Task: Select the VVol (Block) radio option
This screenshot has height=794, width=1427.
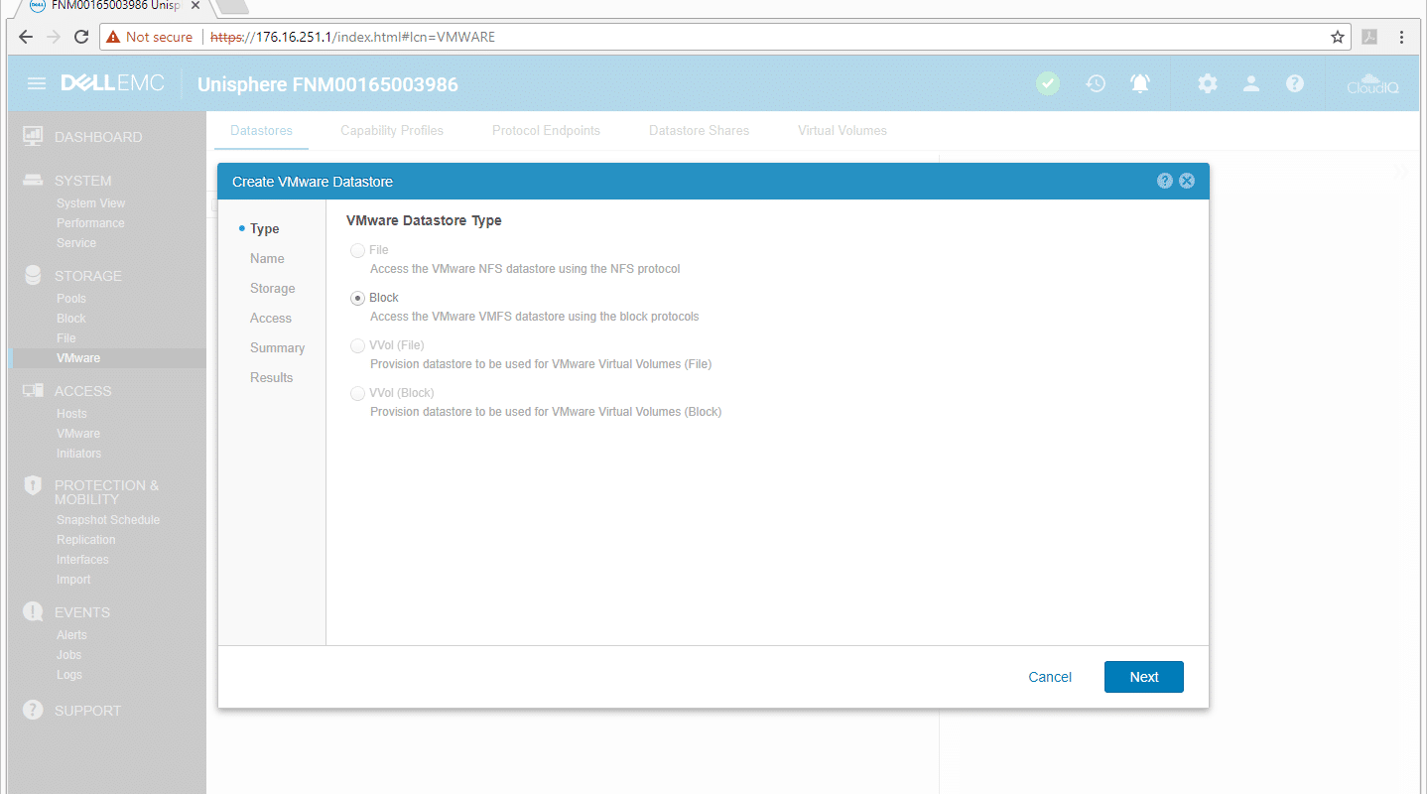Action: click(357, 393)
